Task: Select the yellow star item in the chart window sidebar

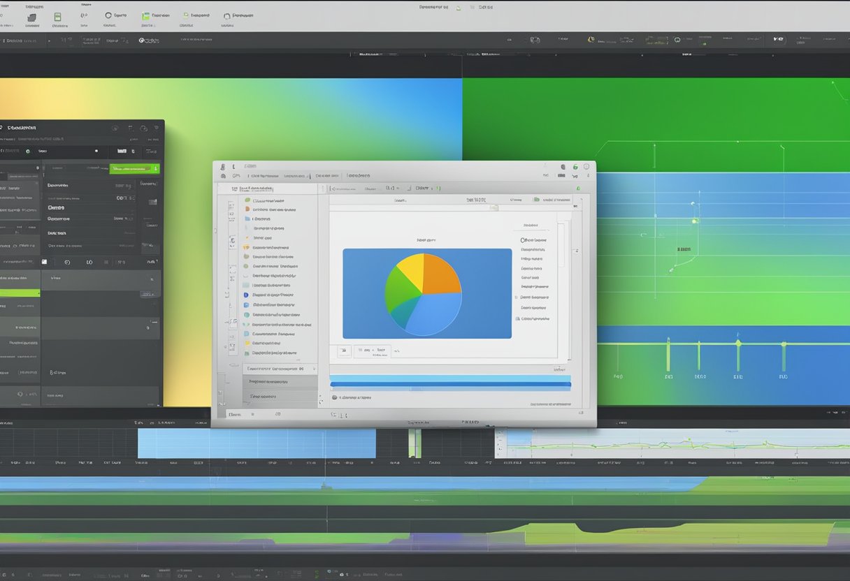Action: [x=246, y=247]
